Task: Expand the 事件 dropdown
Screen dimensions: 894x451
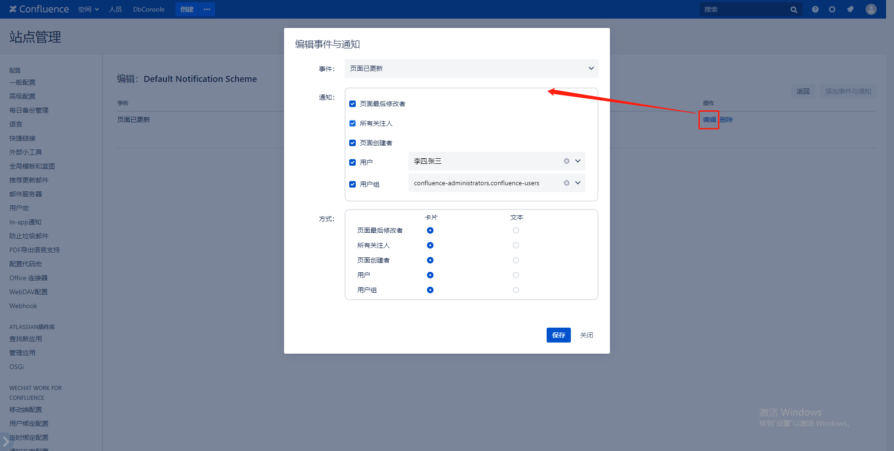Action: point(591,68)
